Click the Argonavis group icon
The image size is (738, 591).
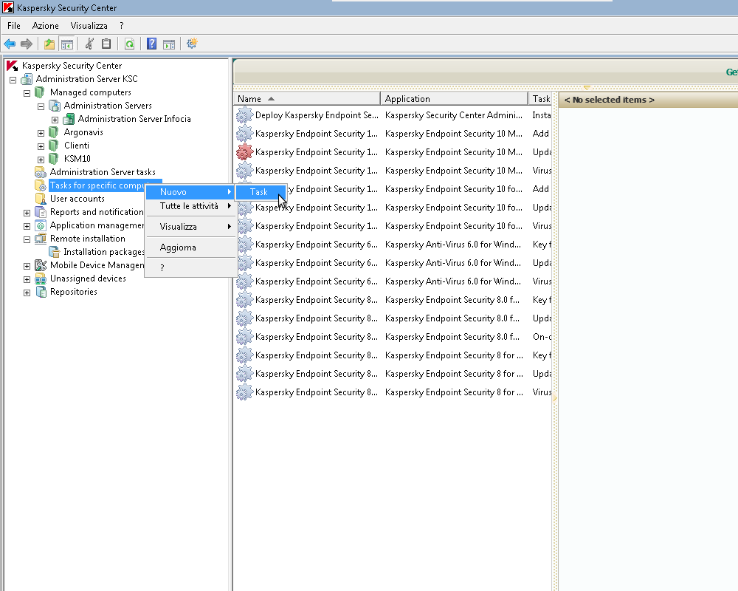click(54, 132)
